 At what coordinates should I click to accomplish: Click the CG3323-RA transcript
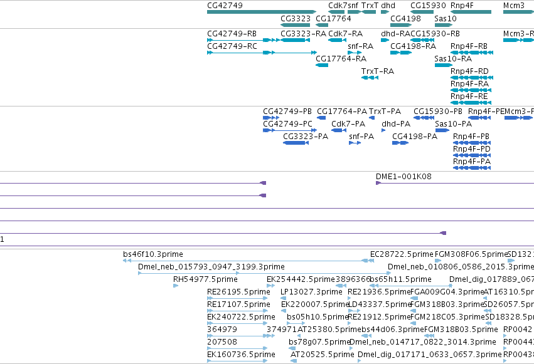tap(295, 40)
